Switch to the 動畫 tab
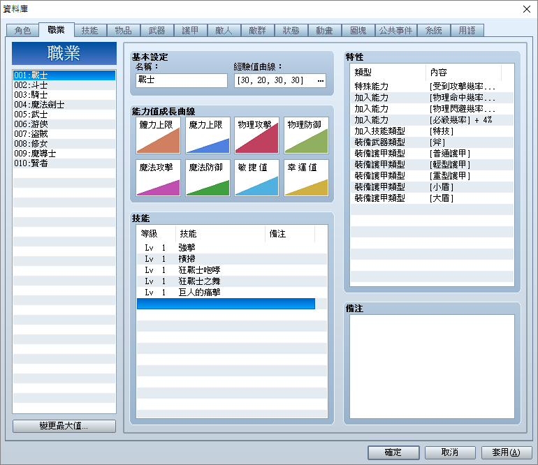 (x=325, y=31)
